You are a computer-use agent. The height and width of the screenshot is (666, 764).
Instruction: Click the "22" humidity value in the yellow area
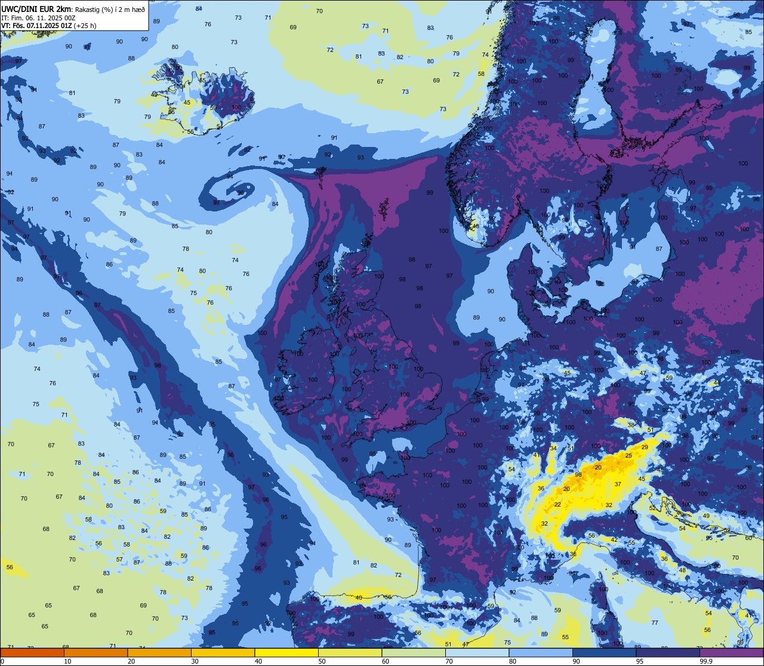557,505
